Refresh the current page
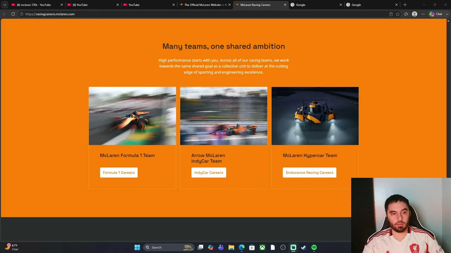The width and height of the screenshot is (451, 253). [13, 14]
